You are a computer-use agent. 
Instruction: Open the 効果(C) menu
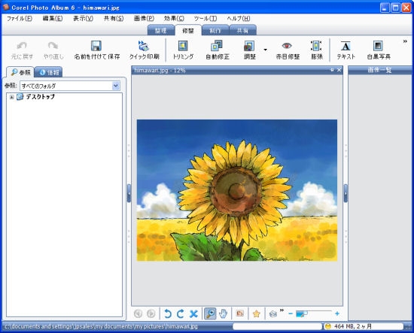[174, 19]
